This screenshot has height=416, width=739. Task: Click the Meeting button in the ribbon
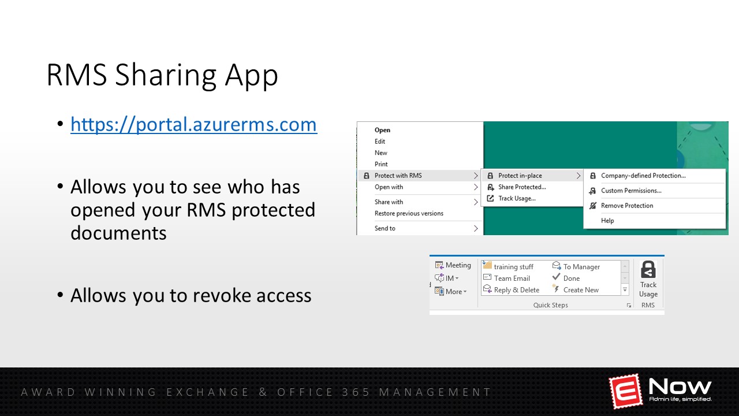(453, 265)
